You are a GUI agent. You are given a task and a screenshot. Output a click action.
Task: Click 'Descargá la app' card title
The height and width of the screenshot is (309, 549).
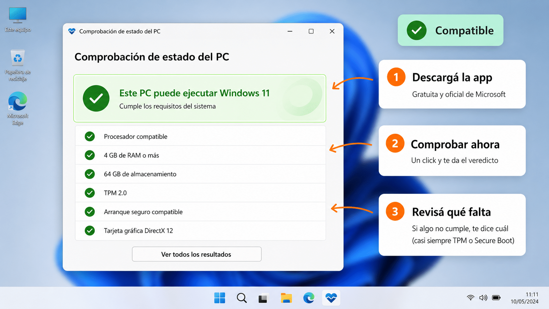[x=452, y=77]
